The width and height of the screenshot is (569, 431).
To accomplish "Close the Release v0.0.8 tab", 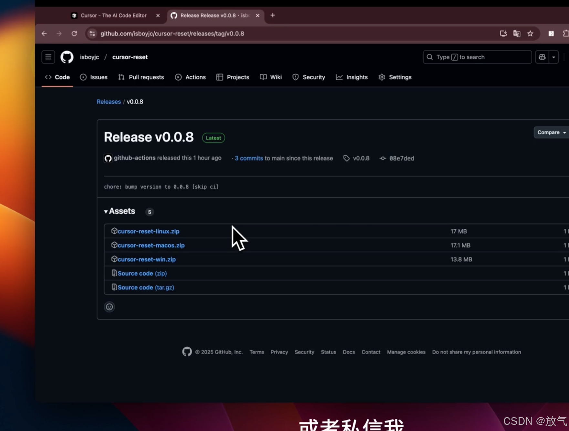I will coord(258,15).
